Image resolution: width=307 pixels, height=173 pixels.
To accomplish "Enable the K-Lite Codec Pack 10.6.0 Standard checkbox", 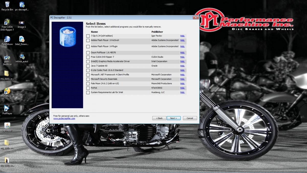I will click(88, 70).
